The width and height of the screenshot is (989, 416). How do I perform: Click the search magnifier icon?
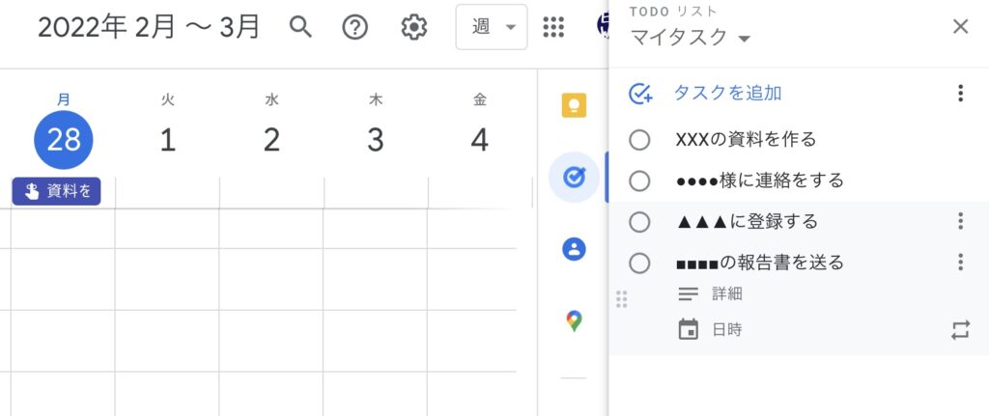[x=301, y=27]
